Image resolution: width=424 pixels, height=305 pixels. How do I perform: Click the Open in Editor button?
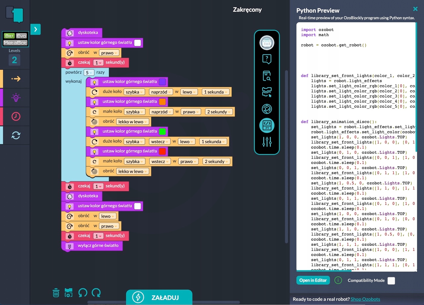(x=313, y=280)
